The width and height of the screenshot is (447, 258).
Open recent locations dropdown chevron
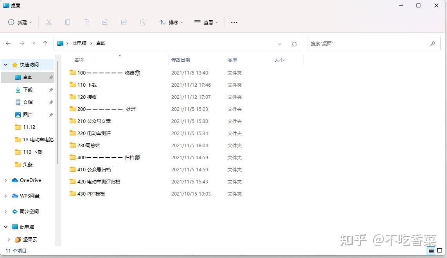click(34, 43)
